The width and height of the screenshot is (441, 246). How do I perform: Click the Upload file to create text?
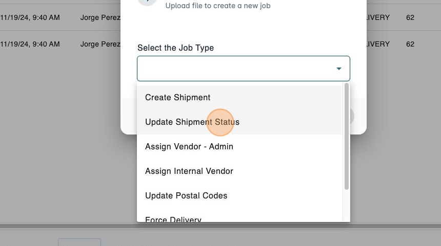pos(218,6)
